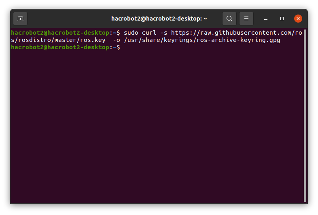
Task: Open the terminal search tool
Action: click(x=229, y=19)
